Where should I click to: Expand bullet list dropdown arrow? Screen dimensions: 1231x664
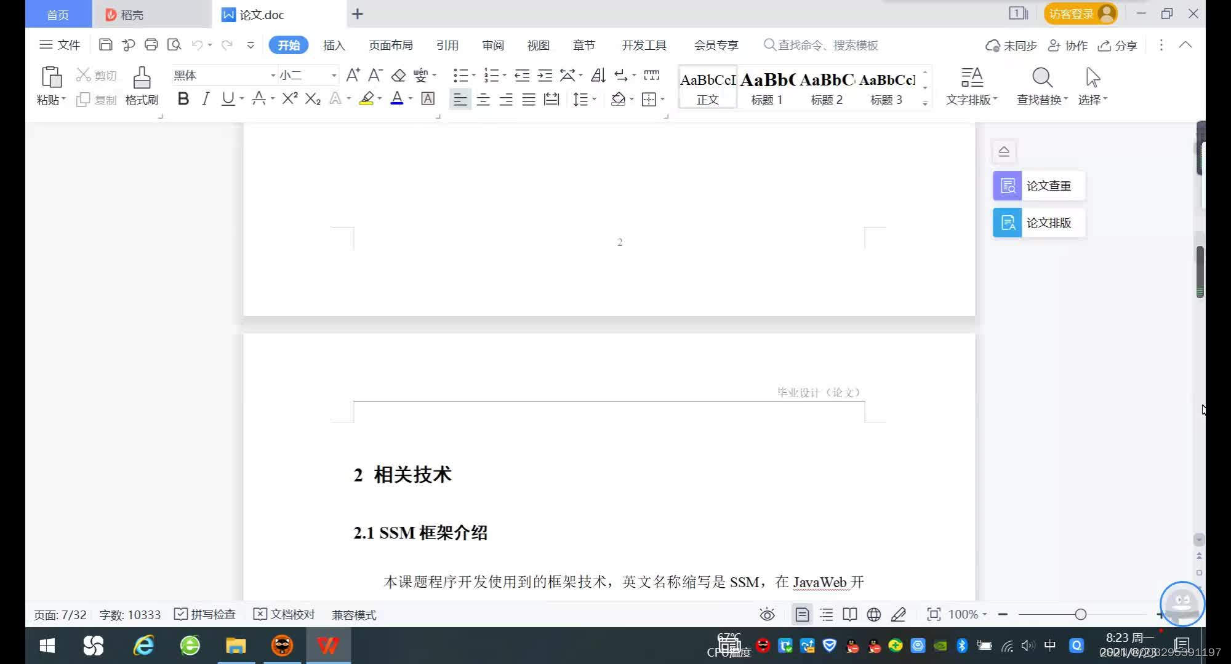pyautogui.click(x=473, y=75)
